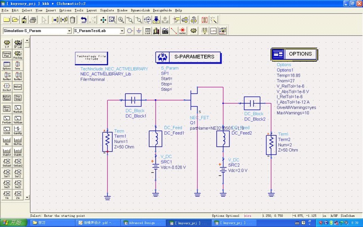Select the Mu stability component
This screenshot has height=227, width=363.
pyautogui.click(x=7, y=141)
